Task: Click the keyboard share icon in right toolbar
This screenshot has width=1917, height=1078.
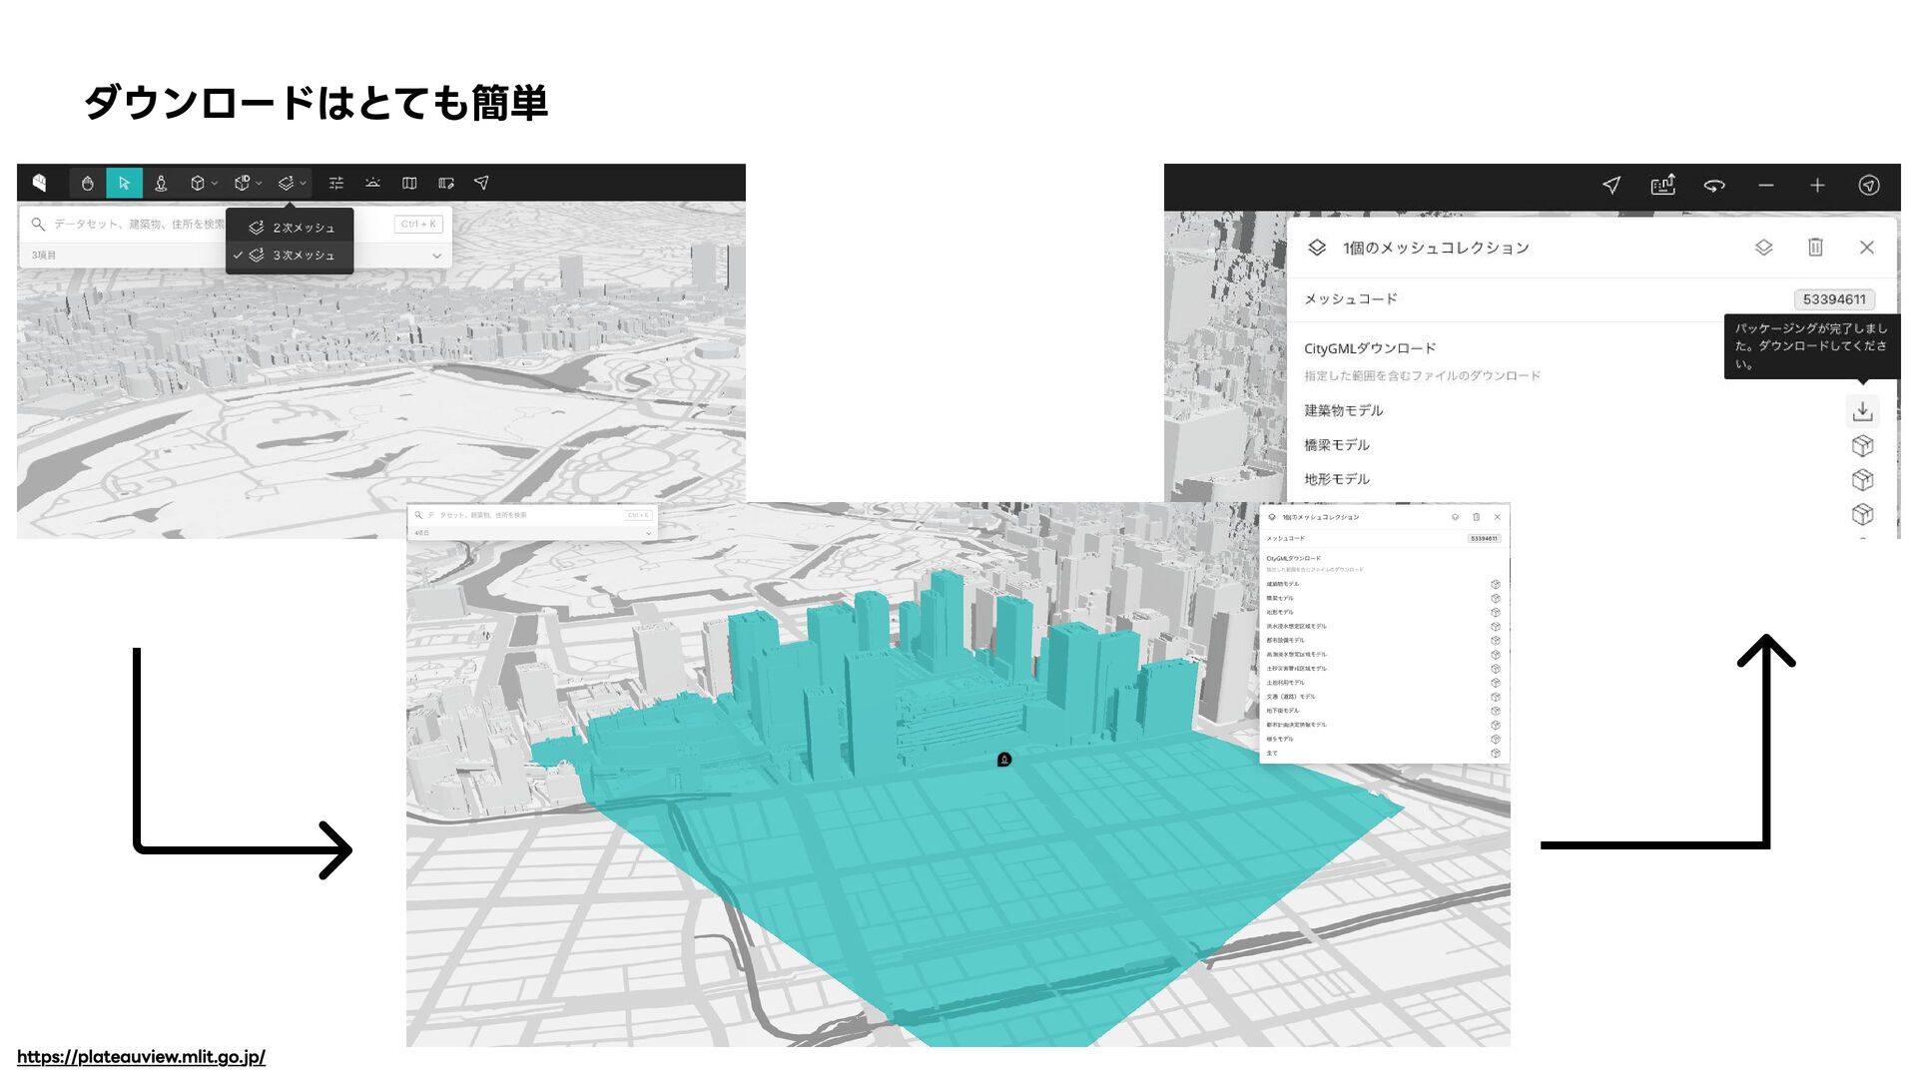Action: [x=1662, y=185]
